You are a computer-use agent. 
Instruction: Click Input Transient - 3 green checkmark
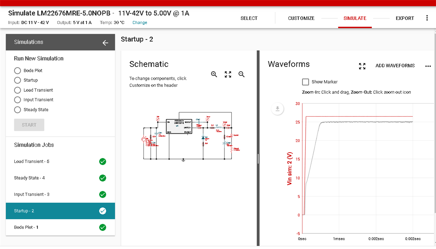[x=102, y=194]
